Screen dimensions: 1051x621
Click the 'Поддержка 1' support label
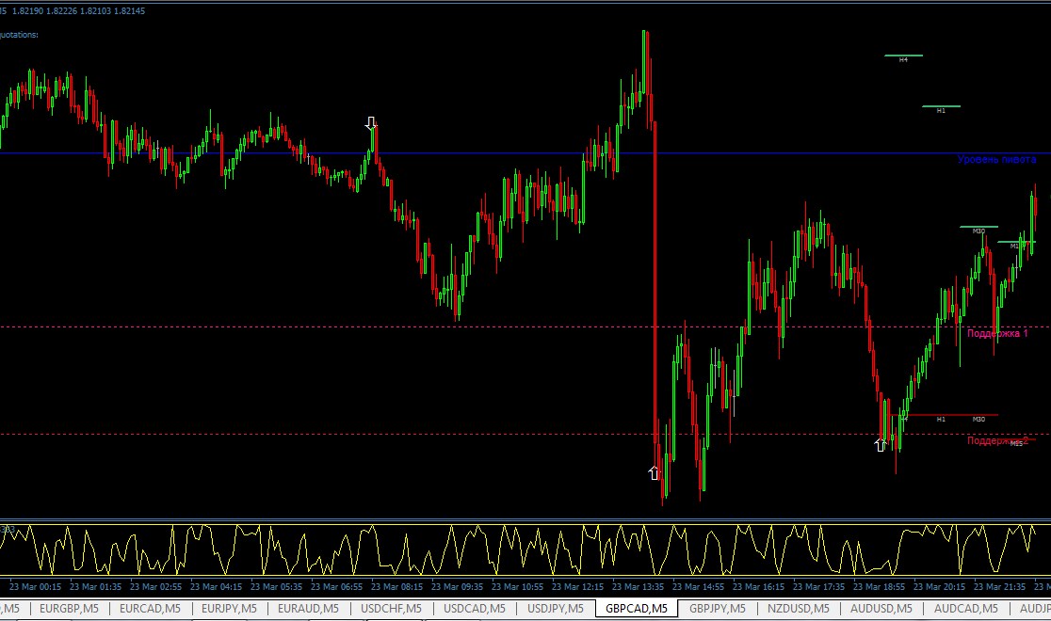(x=997, y=333)
